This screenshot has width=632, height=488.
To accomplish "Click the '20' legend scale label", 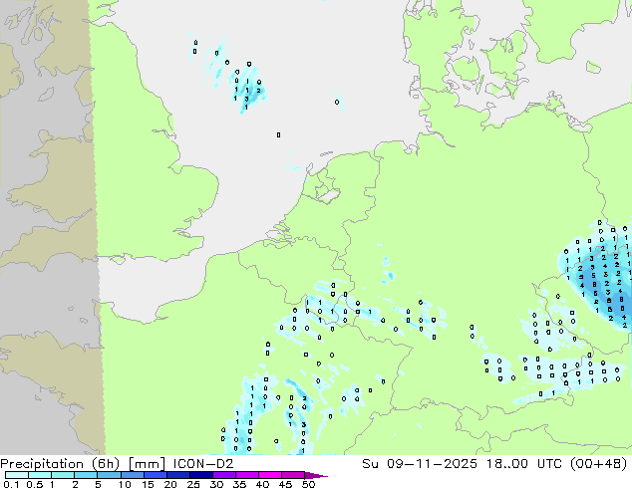I will coord(170,484).
